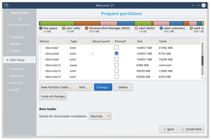Click the 6935 MB used value
The height and width of the screenshot is (140, 211).
point(164,77)
